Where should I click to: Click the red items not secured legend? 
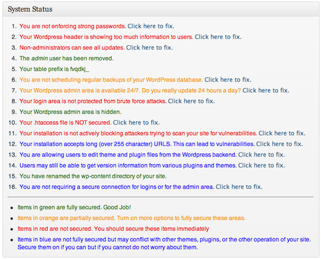pos(113,229)
